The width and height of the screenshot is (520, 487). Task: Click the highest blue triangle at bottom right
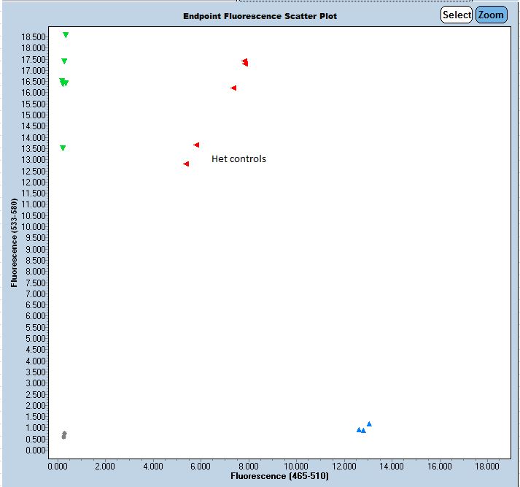click(369, 424)
